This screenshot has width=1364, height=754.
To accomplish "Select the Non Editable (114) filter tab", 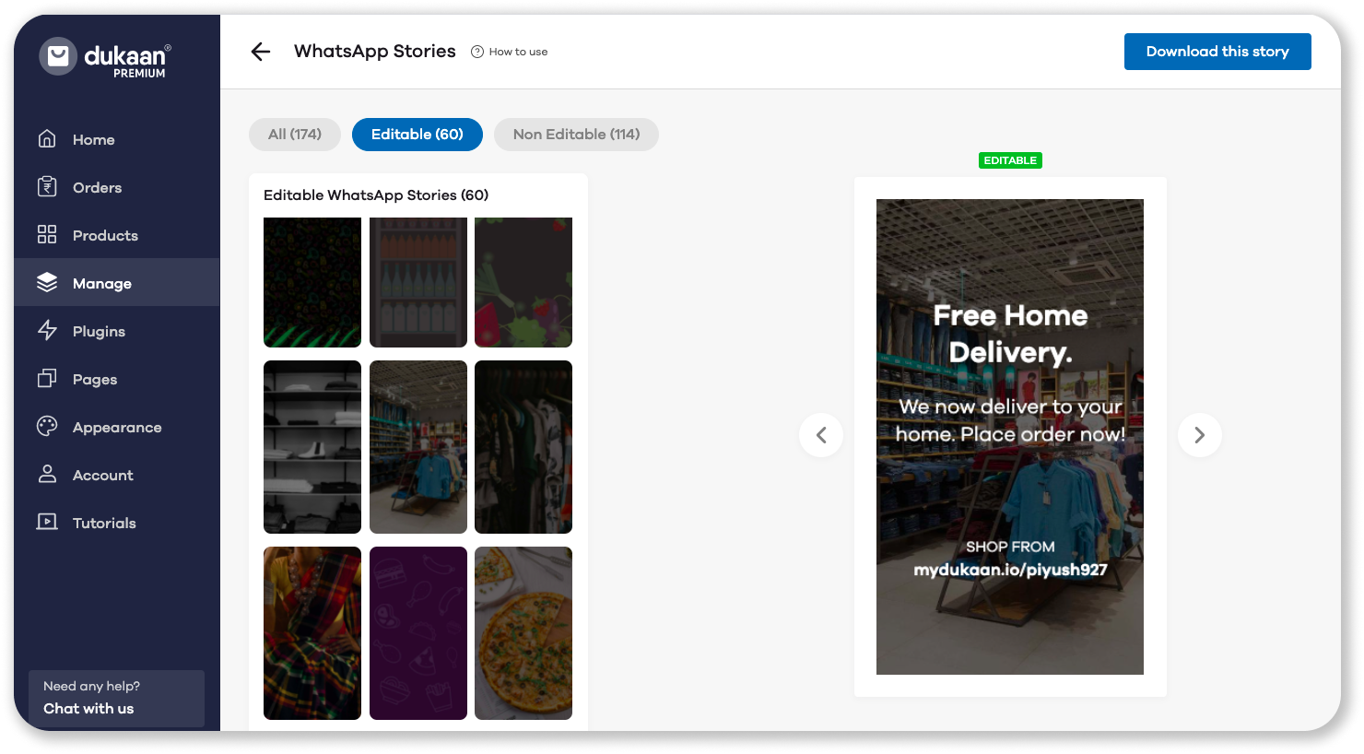I will (x=576, y=135).
